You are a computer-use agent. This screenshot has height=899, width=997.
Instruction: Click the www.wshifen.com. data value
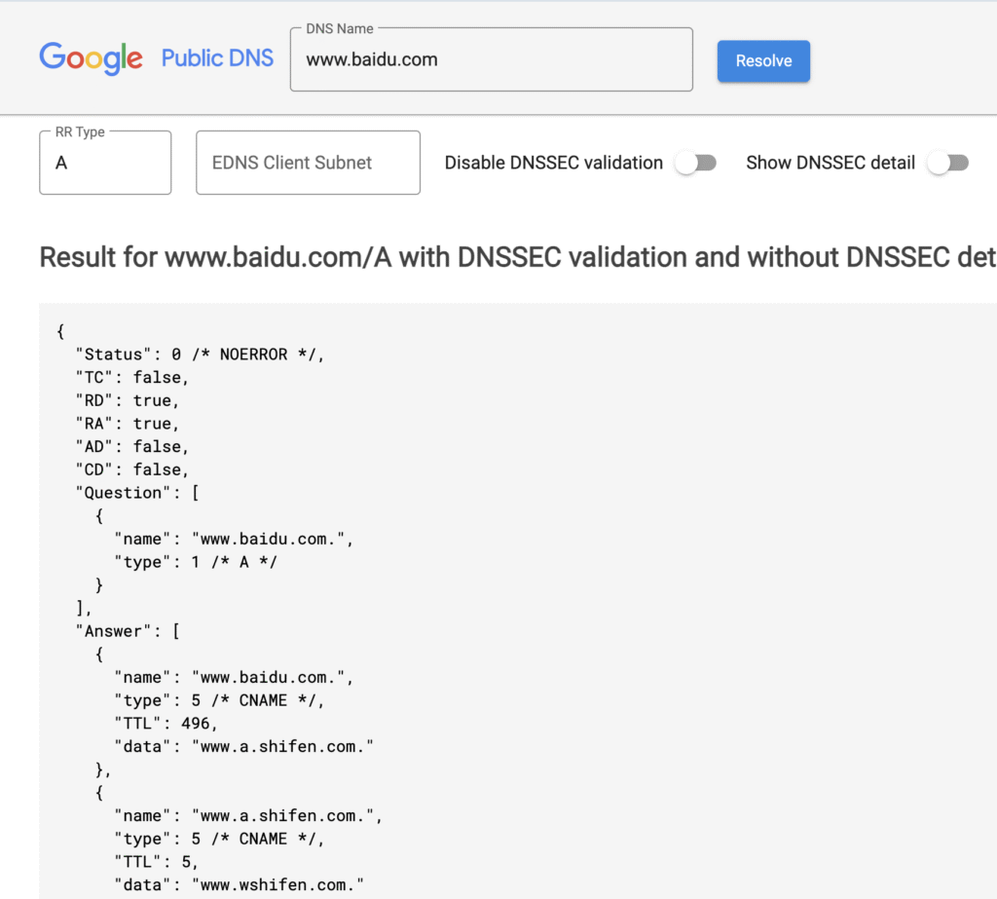pyautogui.click(x=279, y=884)
